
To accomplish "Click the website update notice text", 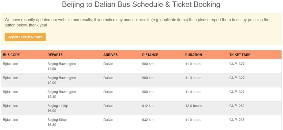I will click(137, 22).
